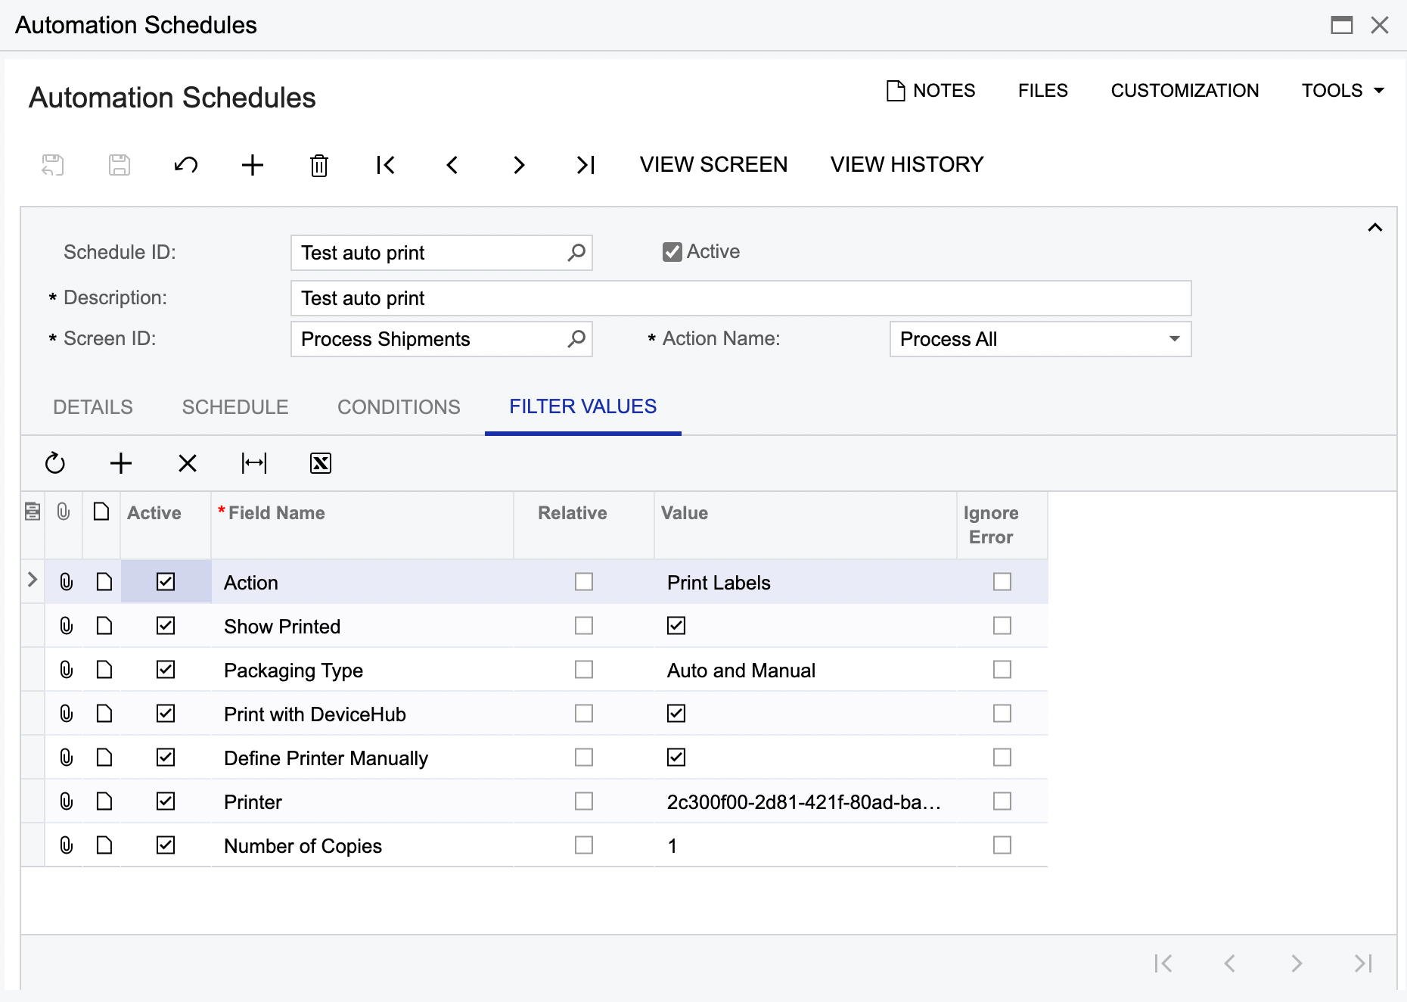The image size is (1407, 1002).
Task: Add a row to filter values grid
Action: [x=121, y=463]
